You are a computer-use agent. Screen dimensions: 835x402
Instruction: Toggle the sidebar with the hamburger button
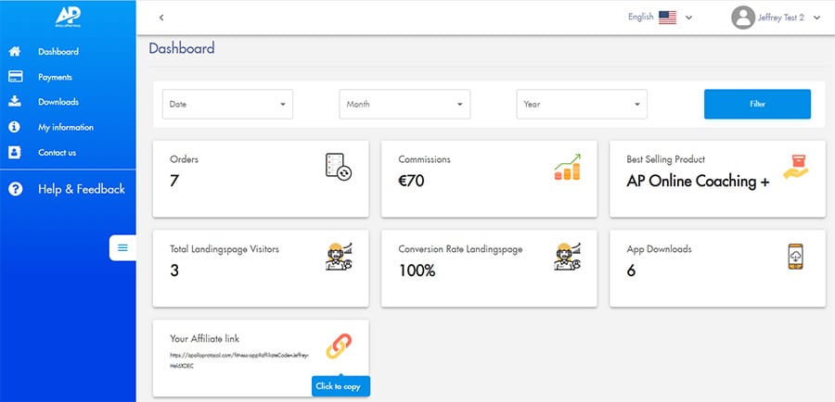pyautogui.click(x=122, y=248)
